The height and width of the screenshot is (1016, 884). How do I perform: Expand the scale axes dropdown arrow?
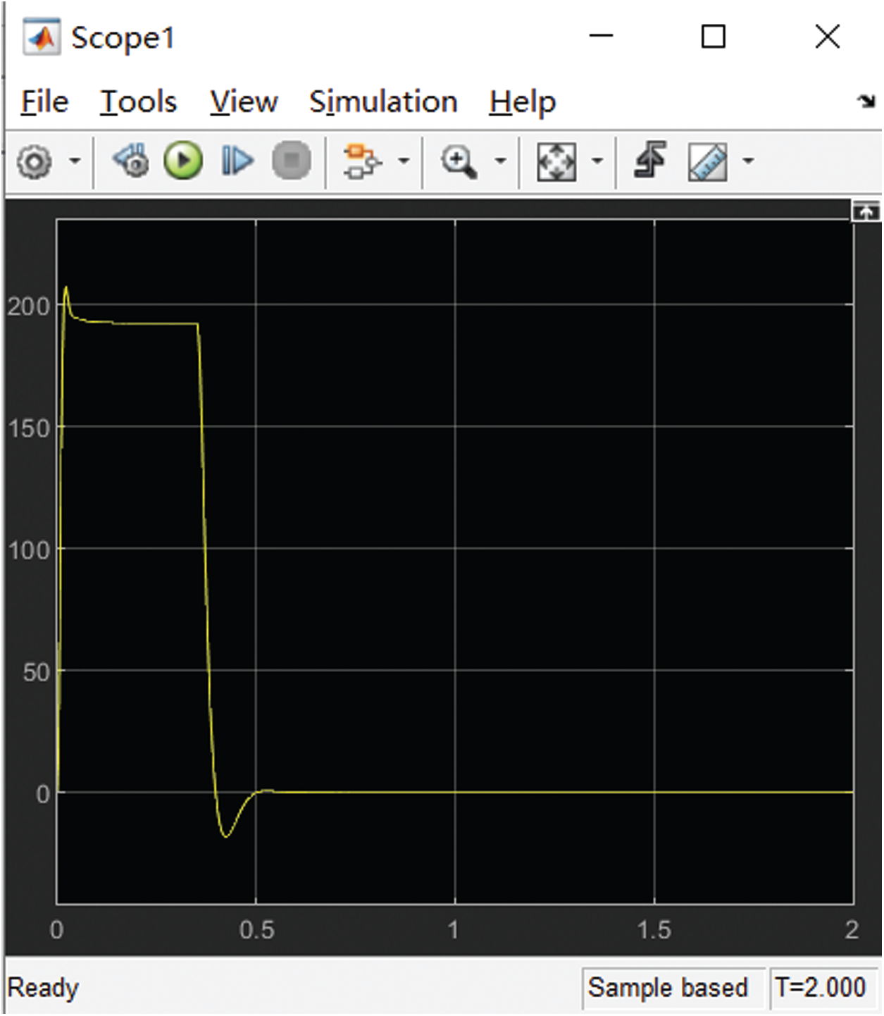pyautogui.click(x=597, y=161)
